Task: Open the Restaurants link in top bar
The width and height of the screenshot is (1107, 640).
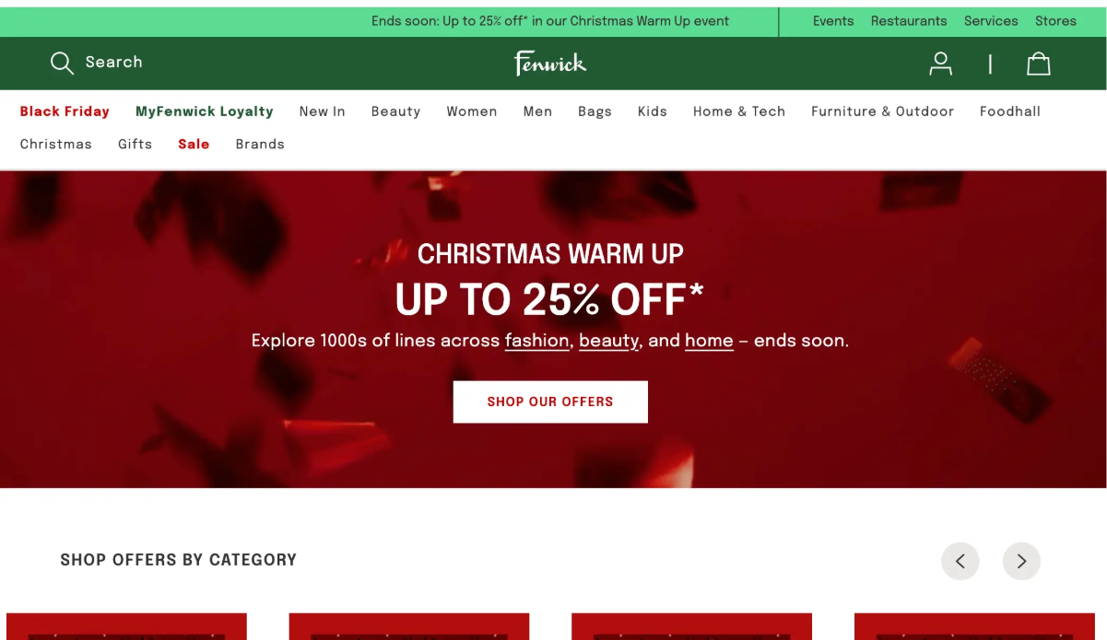Action: click(x=909, y=21)
